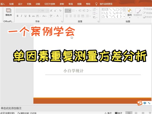
Task: Click the 单击此处添加备注 notes area
Action: [11, 108]
